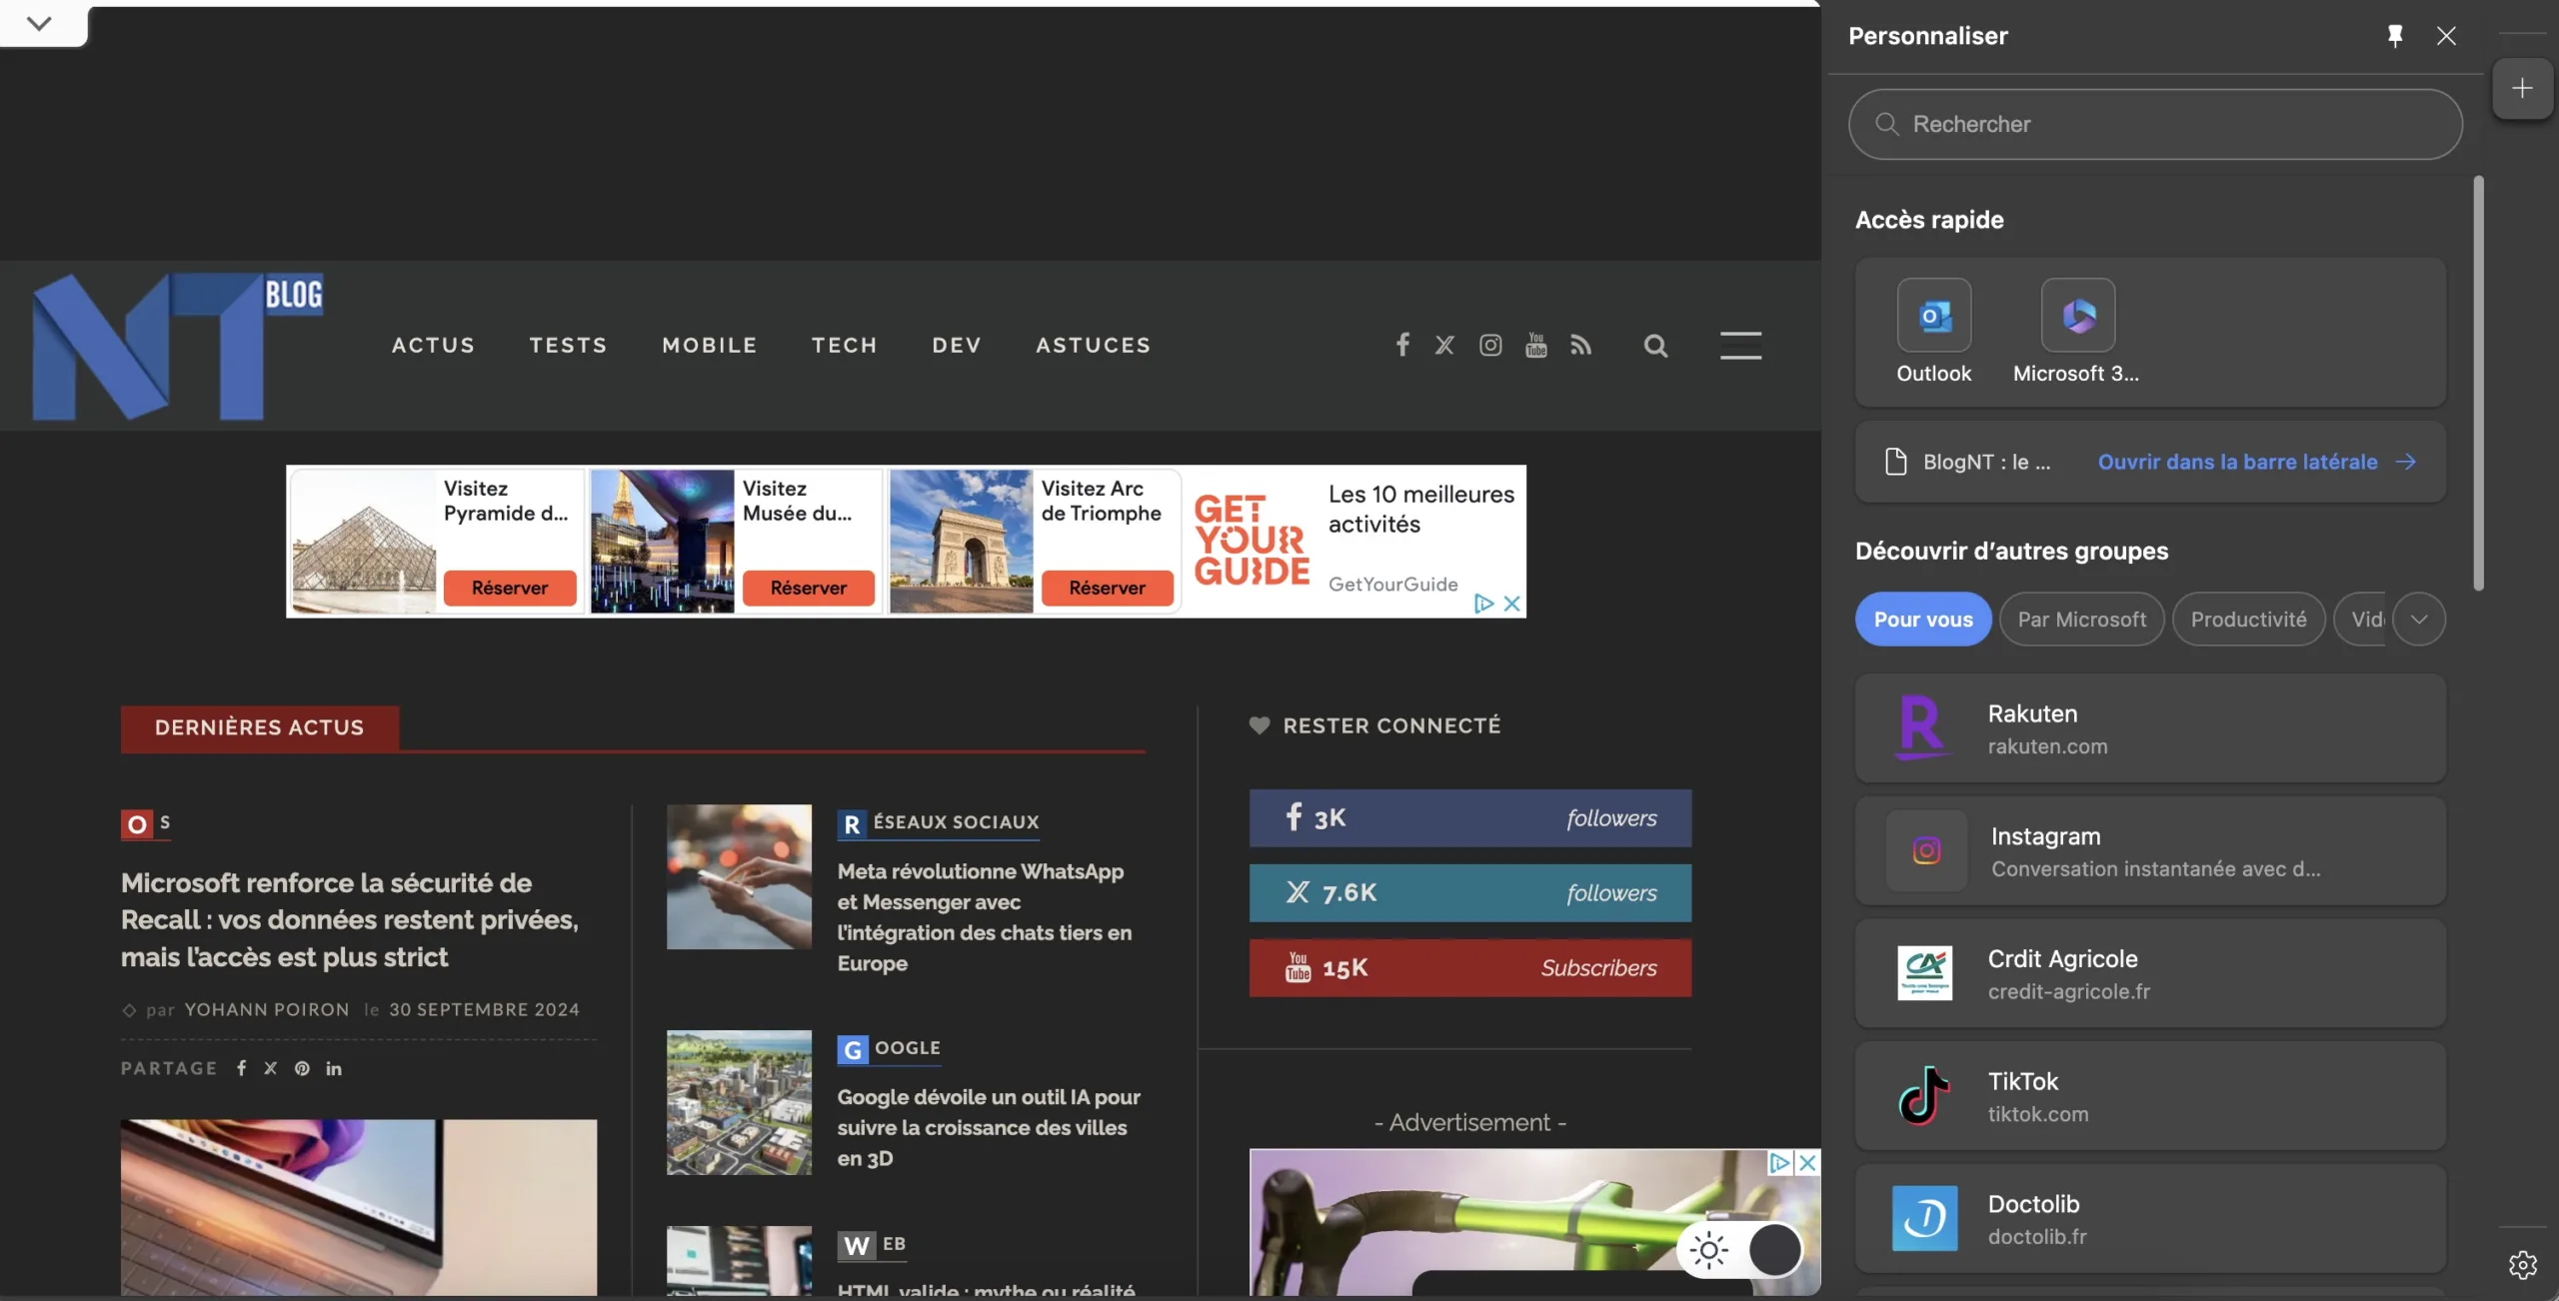Click the Rechercher search field
Screen dimensions: 2559x1301
(2154, 125)
